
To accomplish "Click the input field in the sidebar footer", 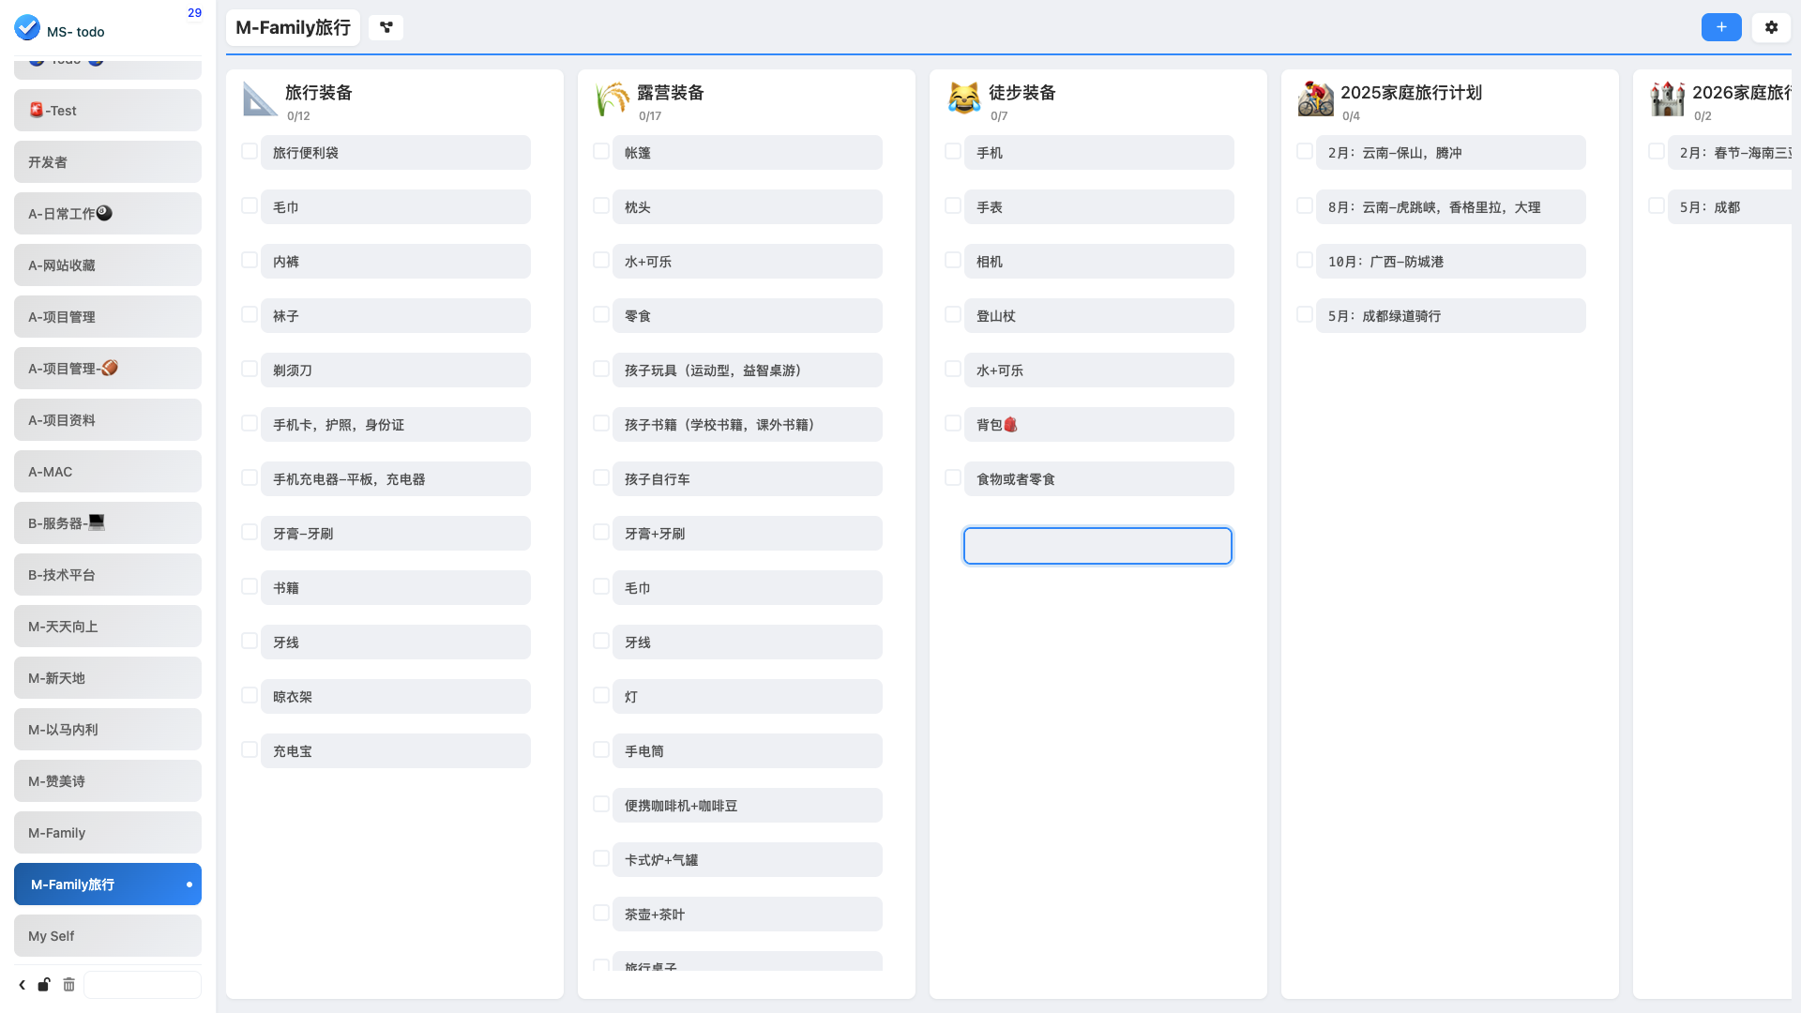I will [x=143, y=984].
